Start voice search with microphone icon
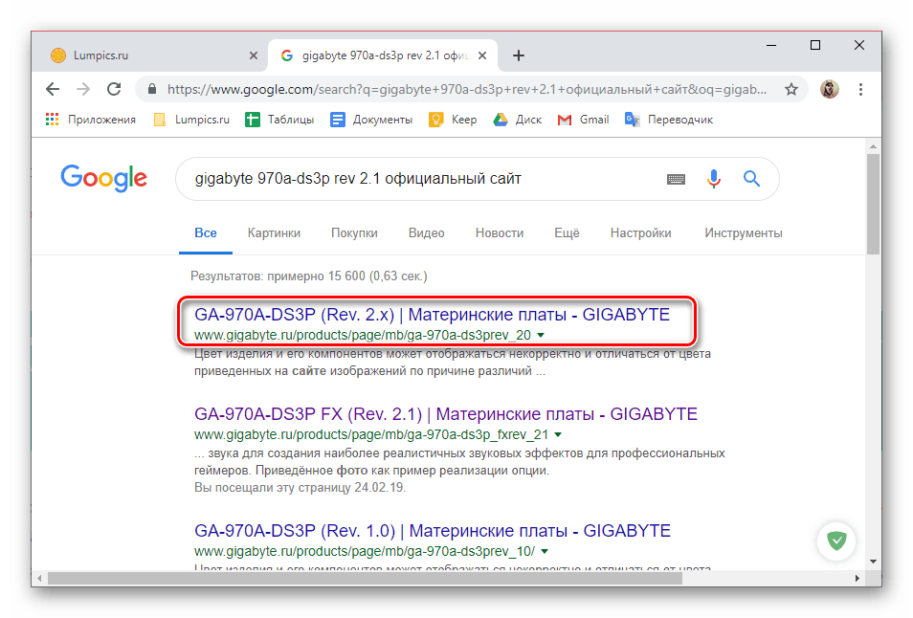Screen dimensions: 913x618 pyautogui.click(x=713, y=179)
